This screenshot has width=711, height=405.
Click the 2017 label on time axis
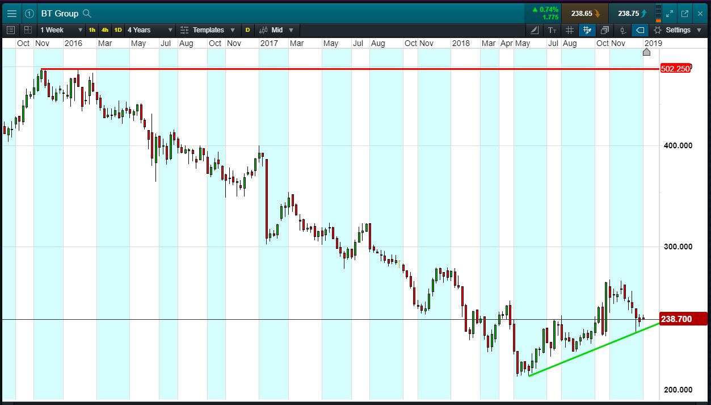click(x=269, y=43)
